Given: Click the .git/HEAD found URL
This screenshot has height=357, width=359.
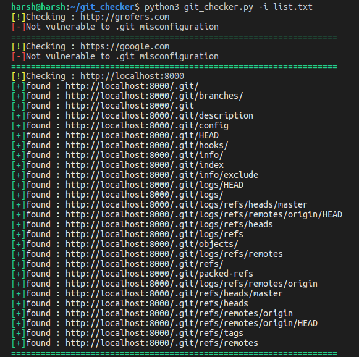Looking at the screenshot, I should [142, 135].
